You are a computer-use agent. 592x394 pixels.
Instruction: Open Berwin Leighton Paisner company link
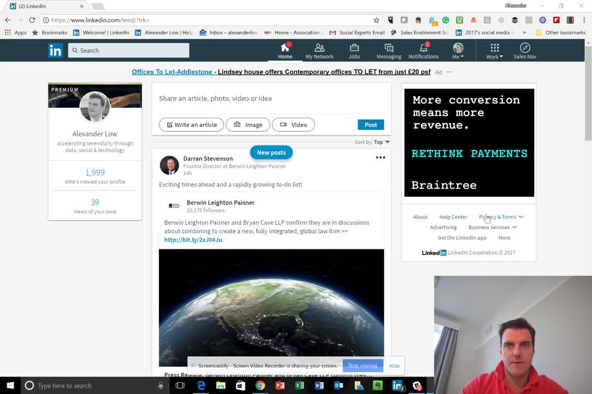tap(220, 202)
